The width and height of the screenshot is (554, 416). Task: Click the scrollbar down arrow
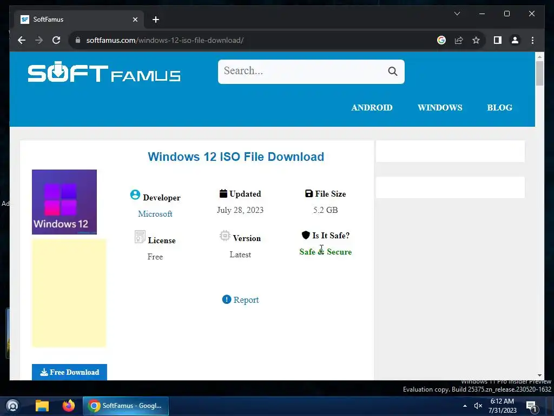539,375
